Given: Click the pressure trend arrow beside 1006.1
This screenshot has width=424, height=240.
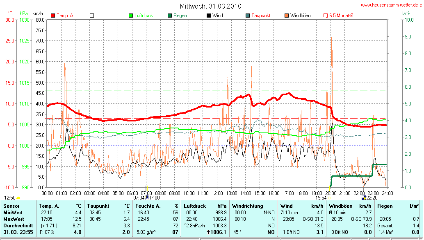Looking at the screenshot, I should point(208,232).
